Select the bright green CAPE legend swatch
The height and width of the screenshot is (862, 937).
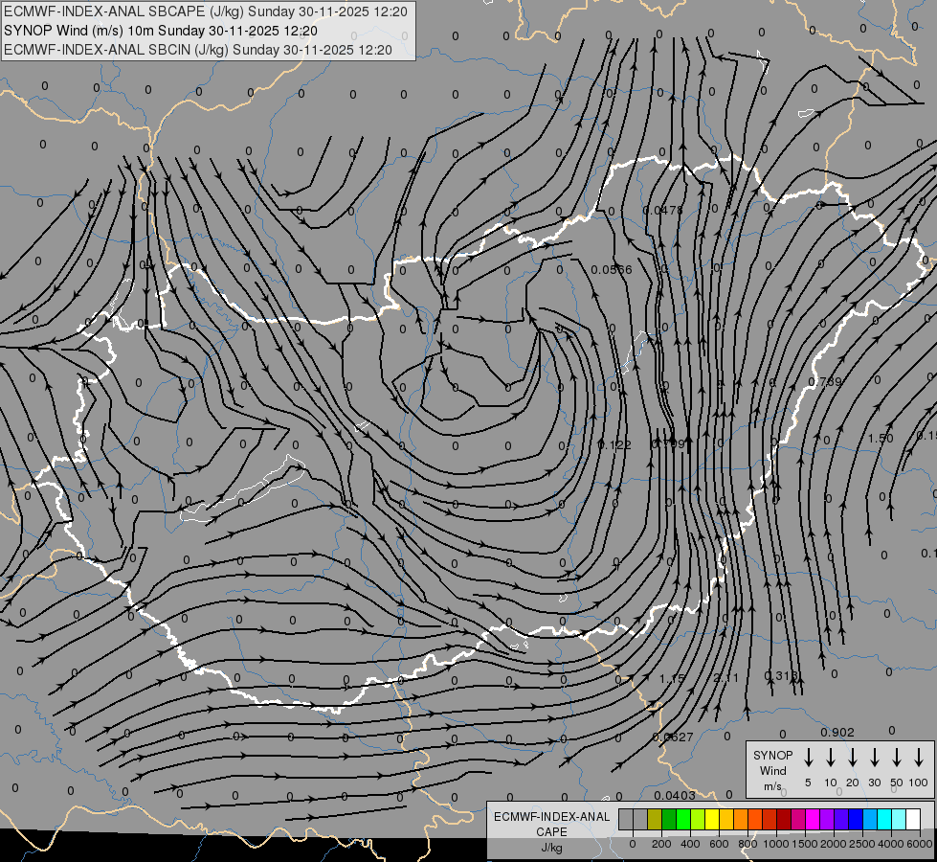pos(683,819)
